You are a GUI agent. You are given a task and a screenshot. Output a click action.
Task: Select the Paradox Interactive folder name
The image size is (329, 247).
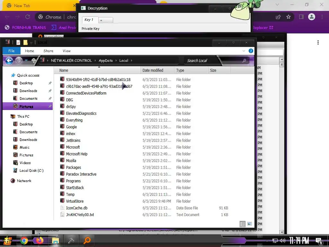coord(81,174)
